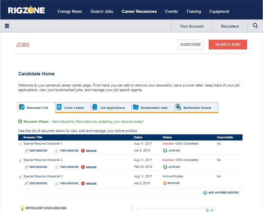Open the Your Account dropdown
263x212 pixels.
[192, 26]
